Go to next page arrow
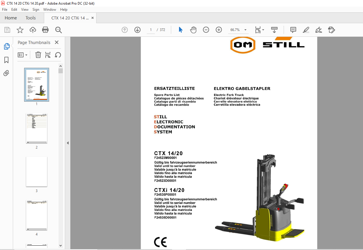The image size is (363, 250). tap(137, 30)
